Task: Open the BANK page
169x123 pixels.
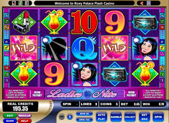Action: tap(10, 121)
